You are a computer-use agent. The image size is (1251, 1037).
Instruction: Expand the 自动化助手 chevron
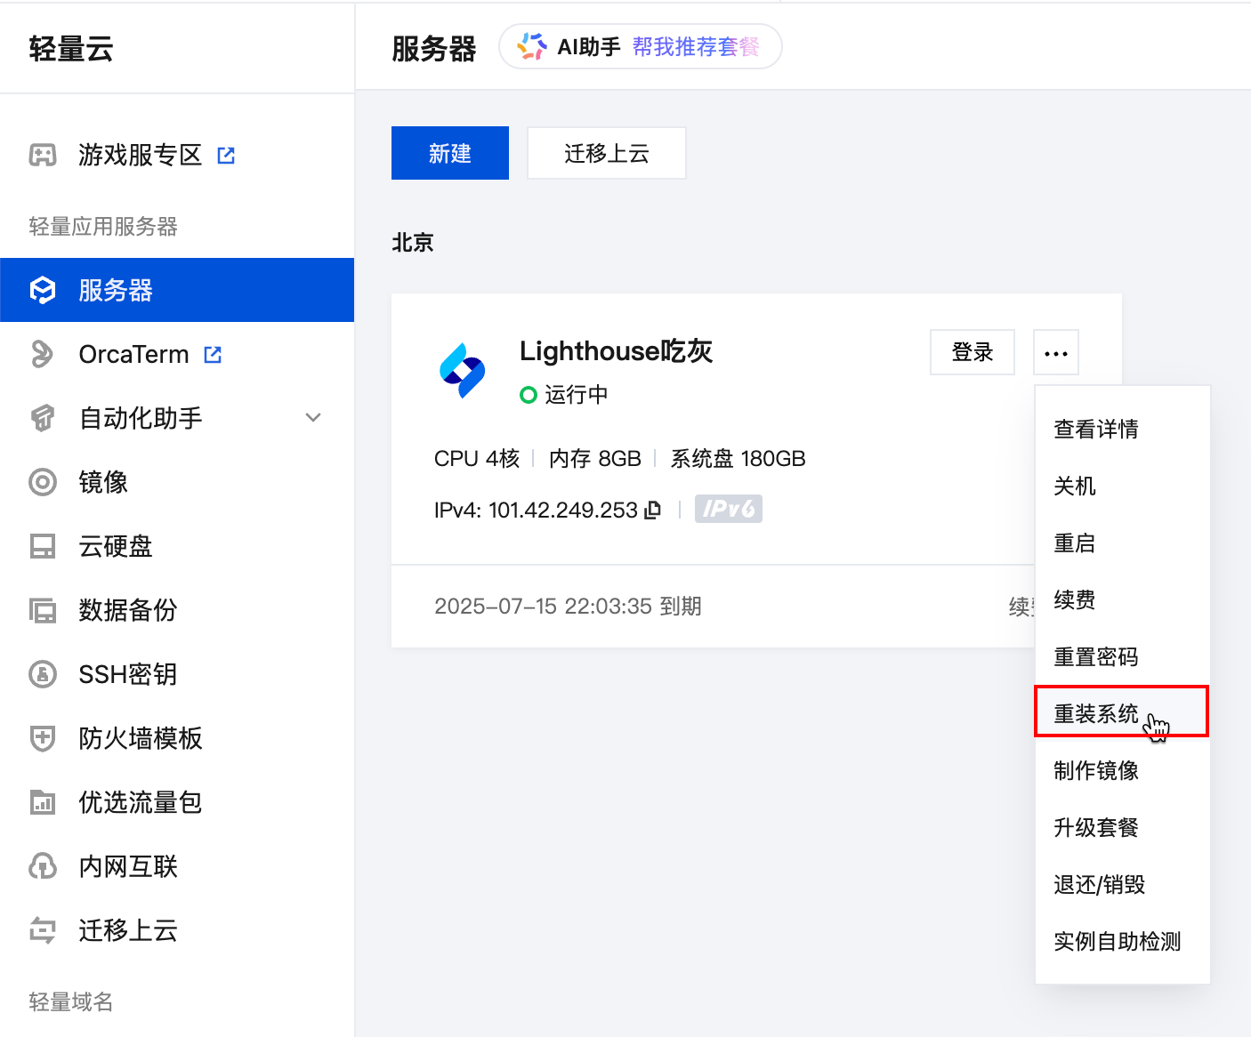click(x=313, y=417)
